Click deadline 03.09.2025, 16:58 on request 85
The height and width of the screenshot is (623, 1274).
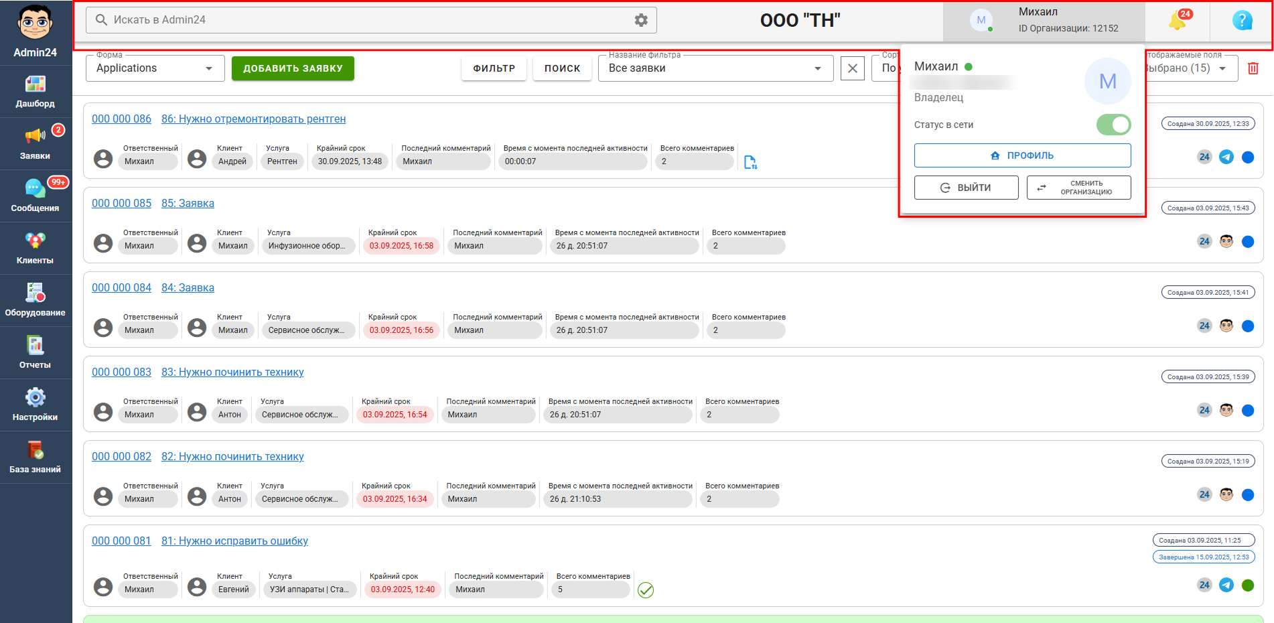401,246
